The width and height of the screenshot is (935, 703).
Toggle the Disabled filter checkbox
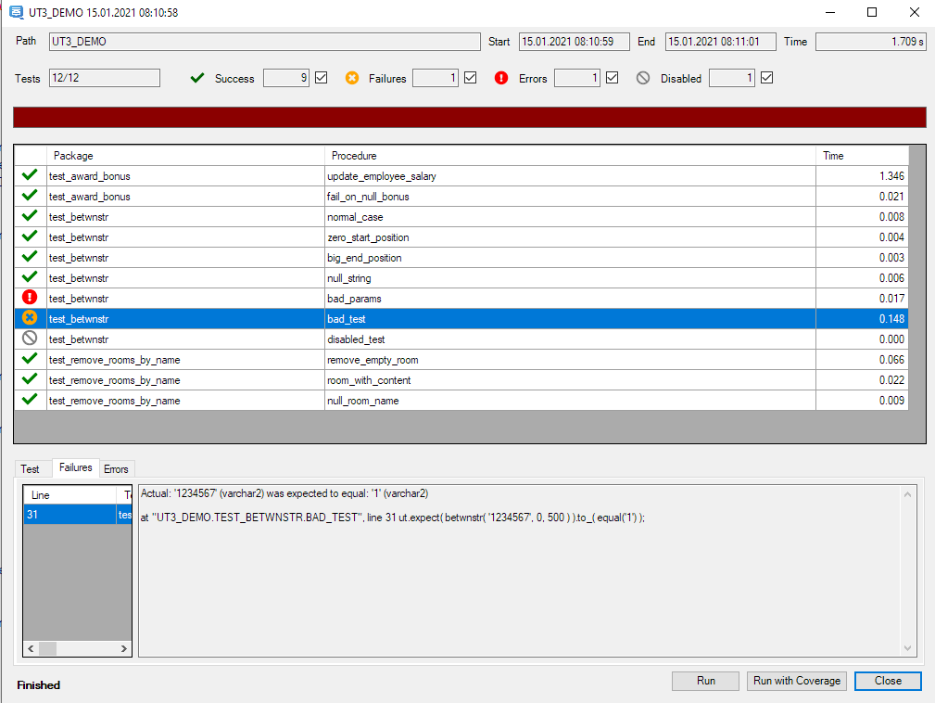tap(767, 78)
